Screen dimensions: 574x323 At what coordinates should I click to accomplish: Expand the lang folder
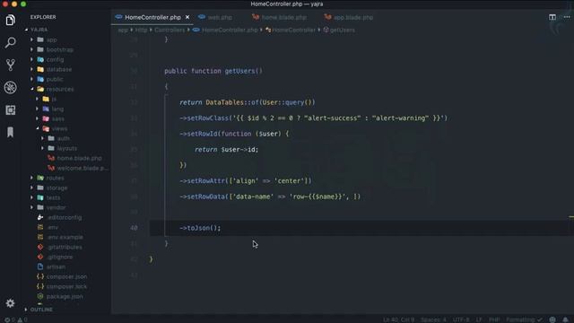coord(49,109)
